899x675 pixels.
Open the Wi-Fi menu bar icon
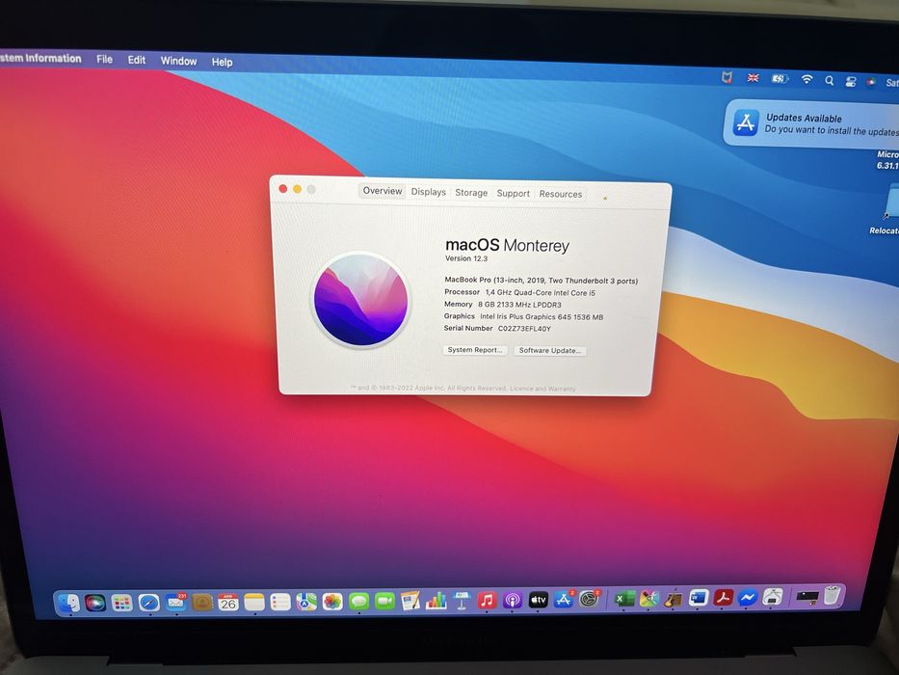tap(806, 80)
